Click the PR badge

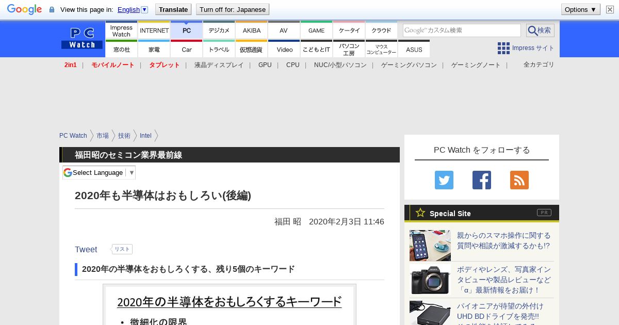[x=544, y=213]
